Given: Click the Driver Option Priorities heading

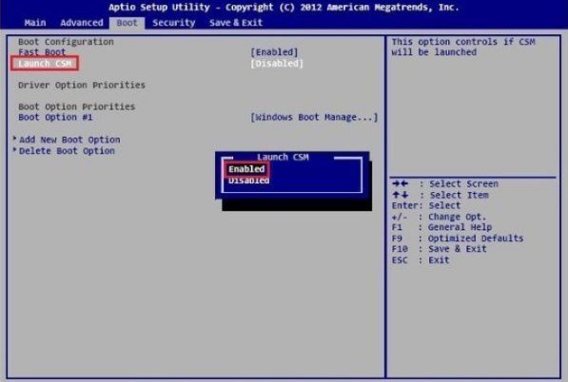Looking at the screenshot, I should (x=82, y=85).
